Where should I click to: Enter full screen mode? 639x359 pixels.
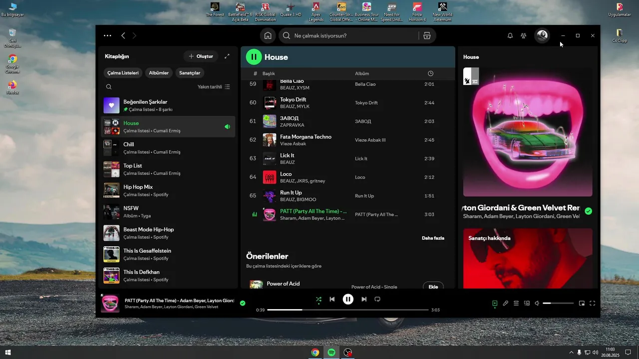point(593,303)
